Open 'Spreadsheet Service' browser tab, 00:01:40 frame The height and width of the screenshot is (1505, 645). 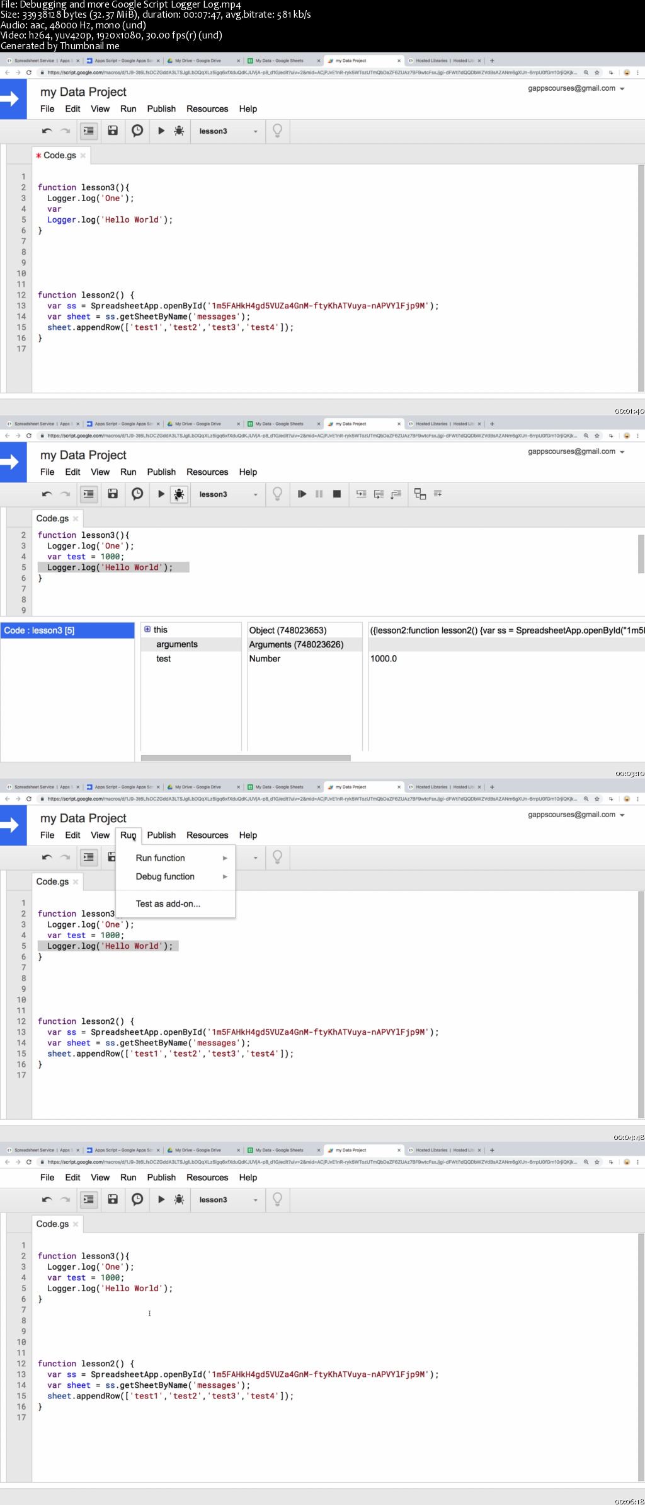tap(42, 61)
